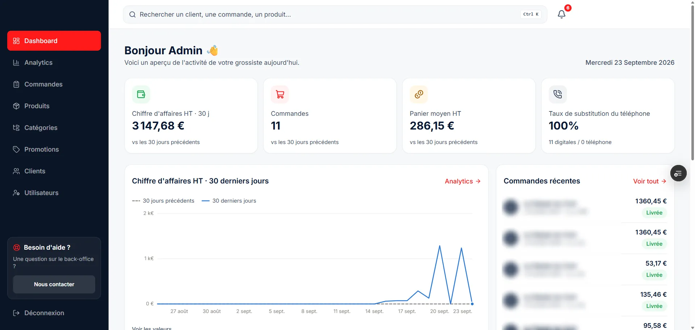Toggle the 30 jours précédents legend
The width and height of the screenshot is (695, 330).
(x=163, y=201)
